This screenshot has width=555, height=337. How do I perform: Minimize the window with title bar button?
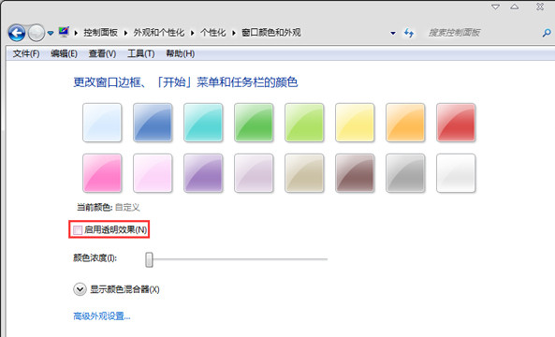pos(495,7)
